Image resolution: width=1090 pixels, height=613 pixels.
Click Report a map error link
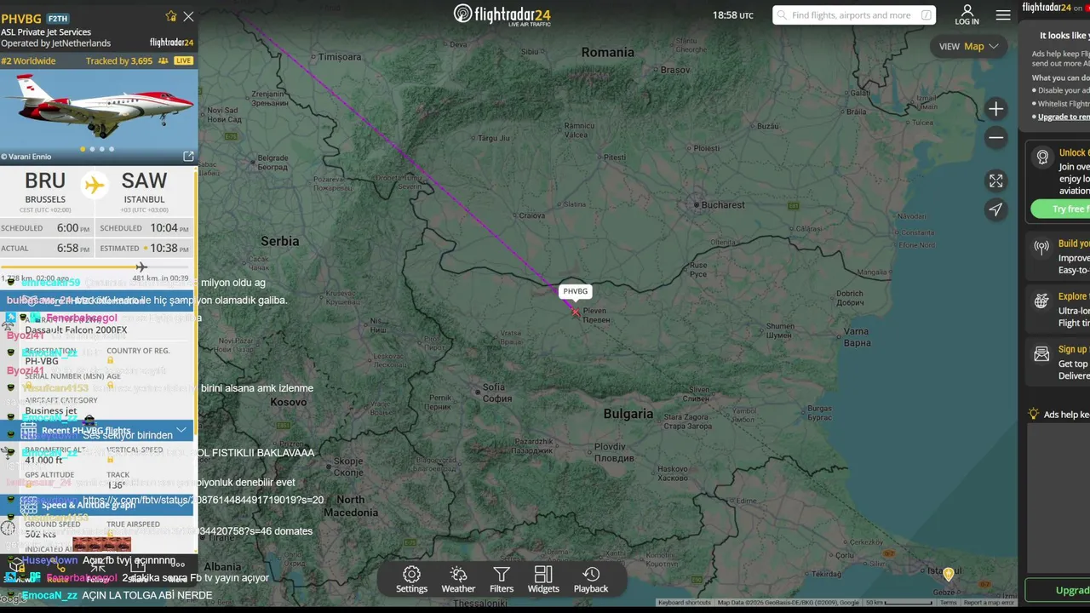coord(989,603)
